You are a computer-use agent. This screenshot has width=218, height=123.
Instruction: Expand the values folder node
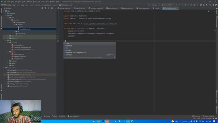click(x=8, y=63)
